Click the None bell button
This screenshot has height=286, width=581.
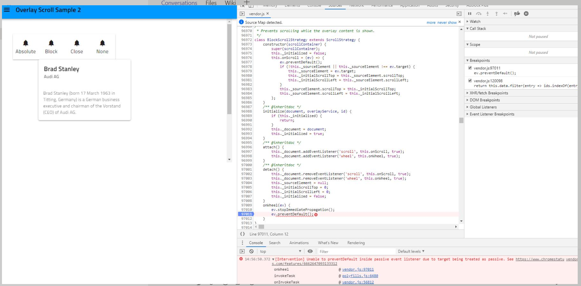[x=102, y=47]
